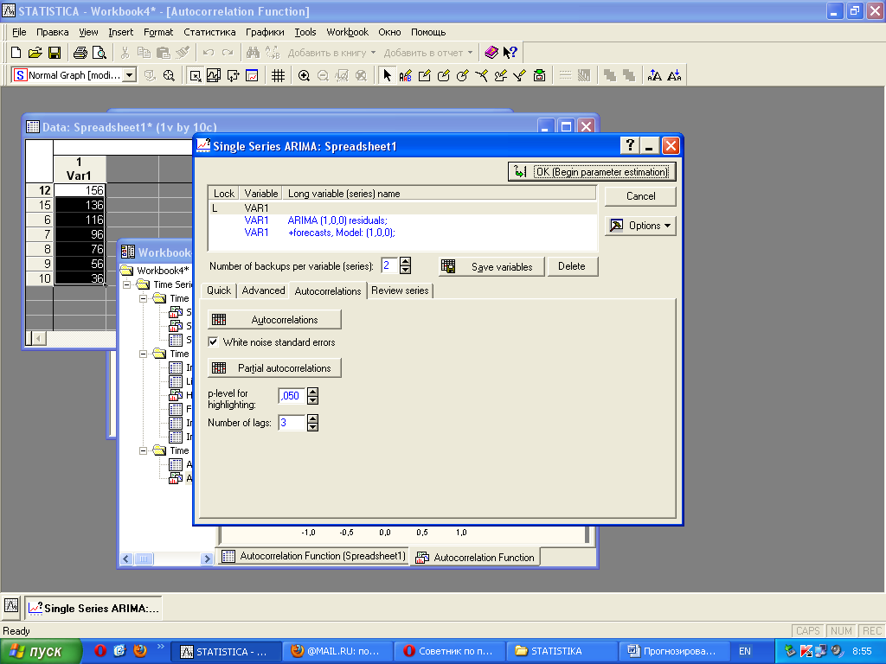Click the help question mark in ARIMA title bar
Screen dimensions: 886x664
pos(630,145)
